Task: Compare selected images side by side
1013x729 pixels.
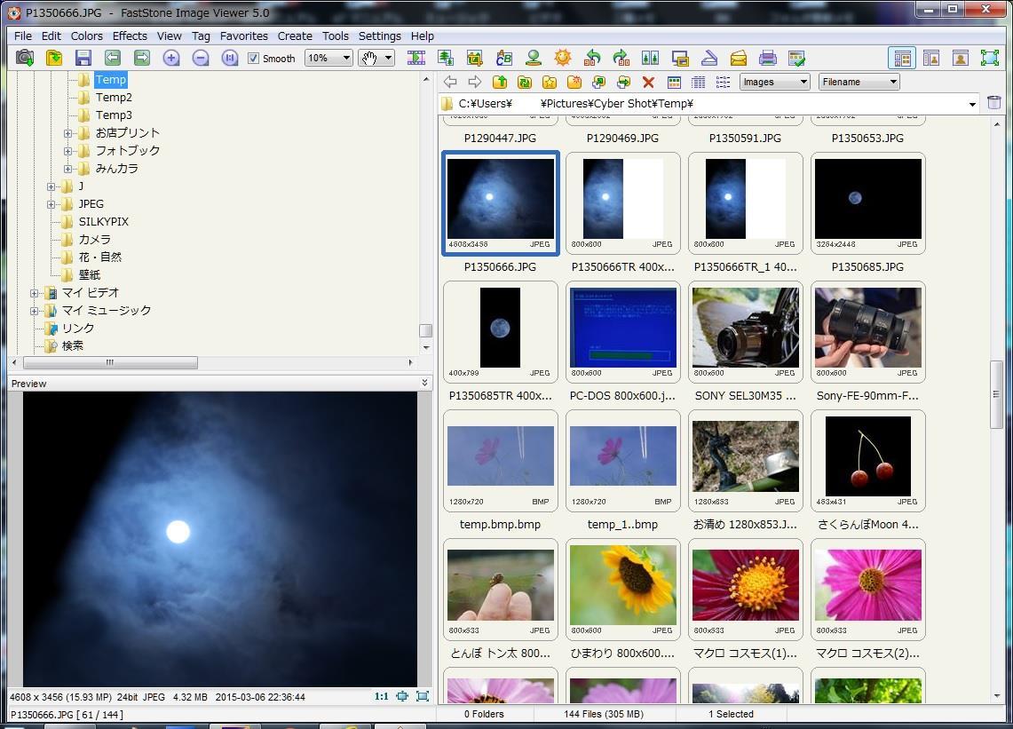Action: 651,59
